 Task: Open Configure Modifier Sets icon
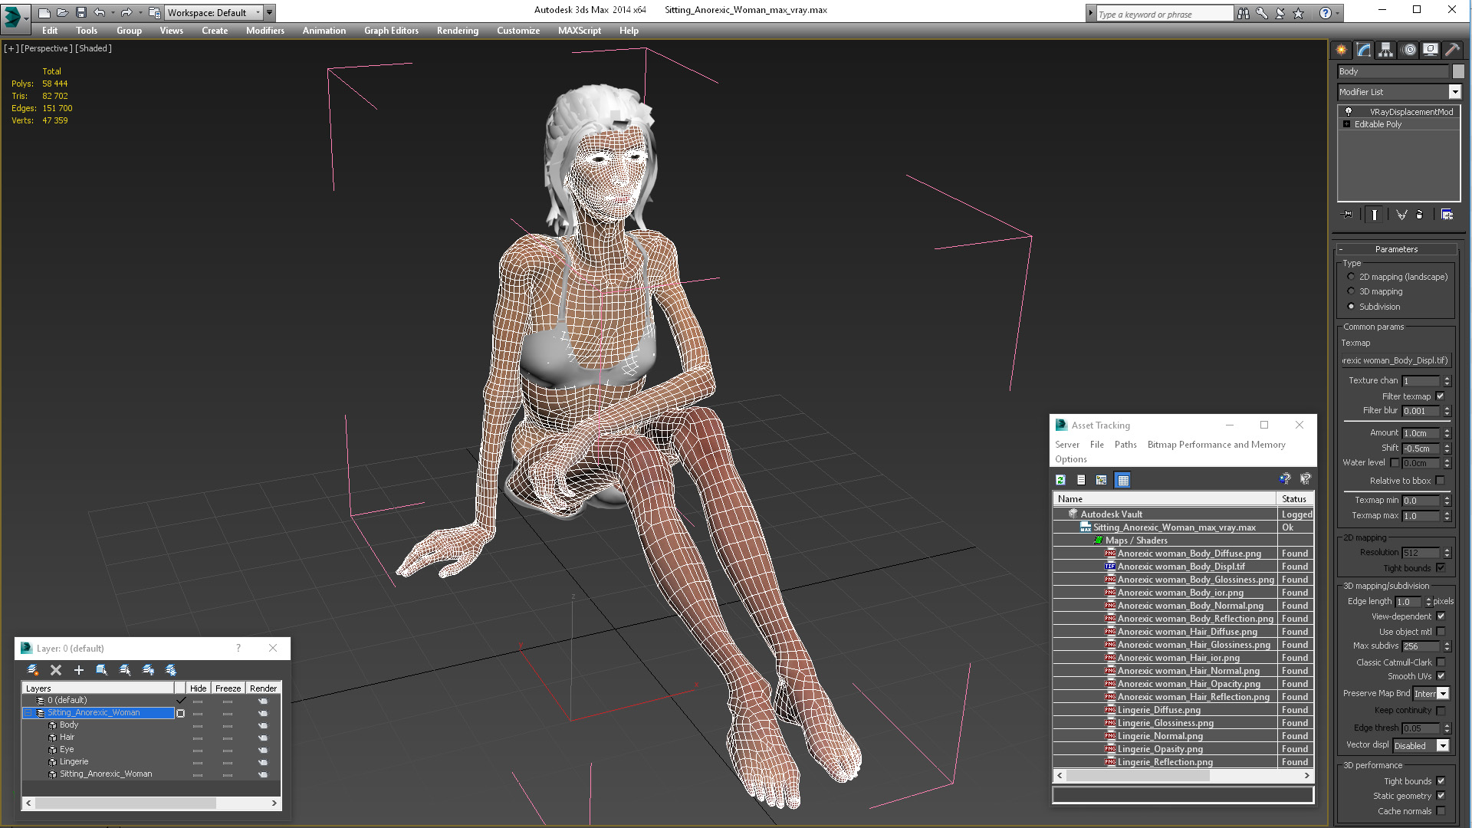pyautogui.click(x=1447, y=215)
